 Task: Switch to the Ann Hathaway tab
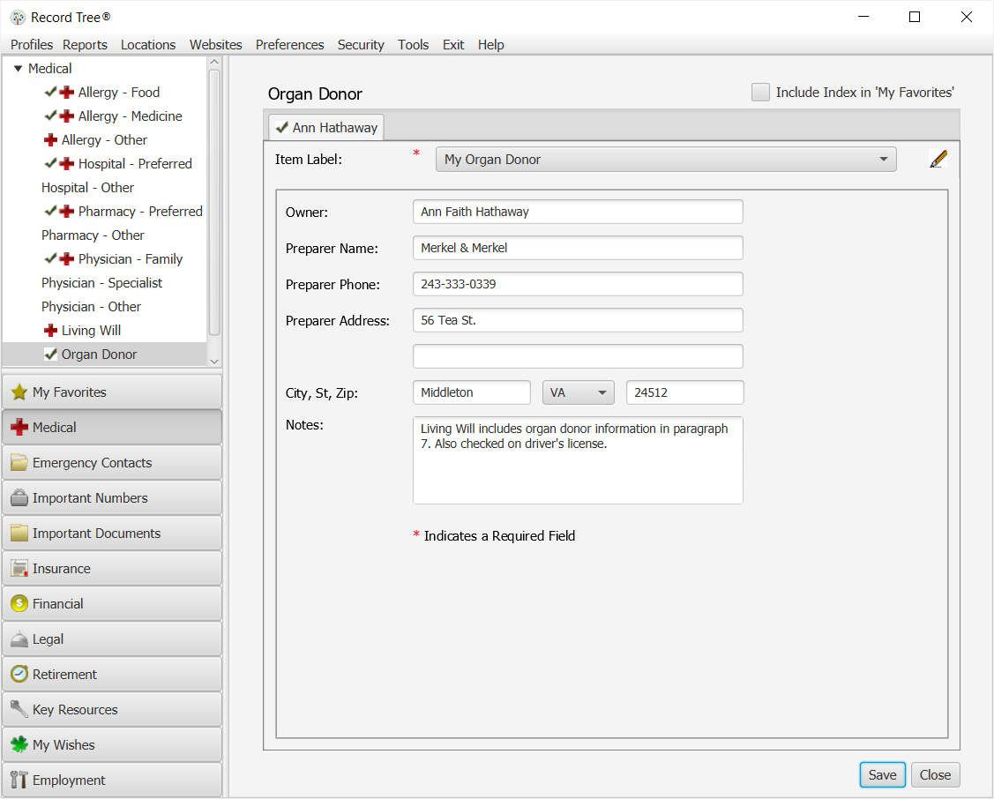(325, 127)
